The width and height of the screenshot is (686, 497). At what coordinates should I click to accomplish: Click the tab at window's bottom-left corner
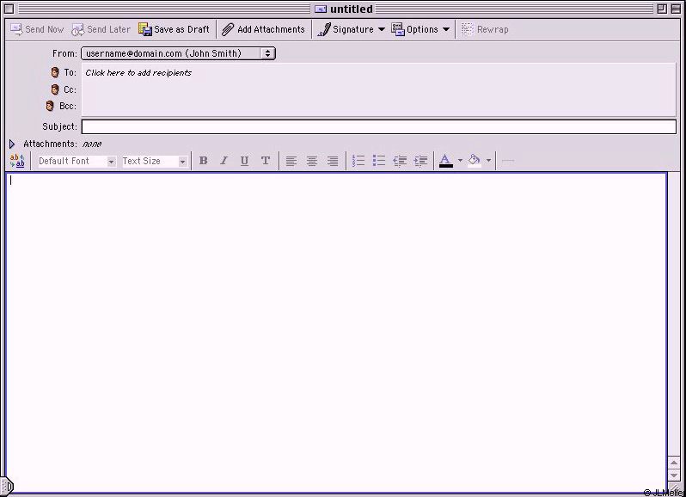point(7,486)
